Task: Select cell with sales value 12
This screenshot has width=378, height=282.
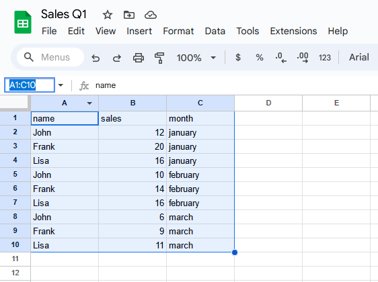Action: point(133,132)
